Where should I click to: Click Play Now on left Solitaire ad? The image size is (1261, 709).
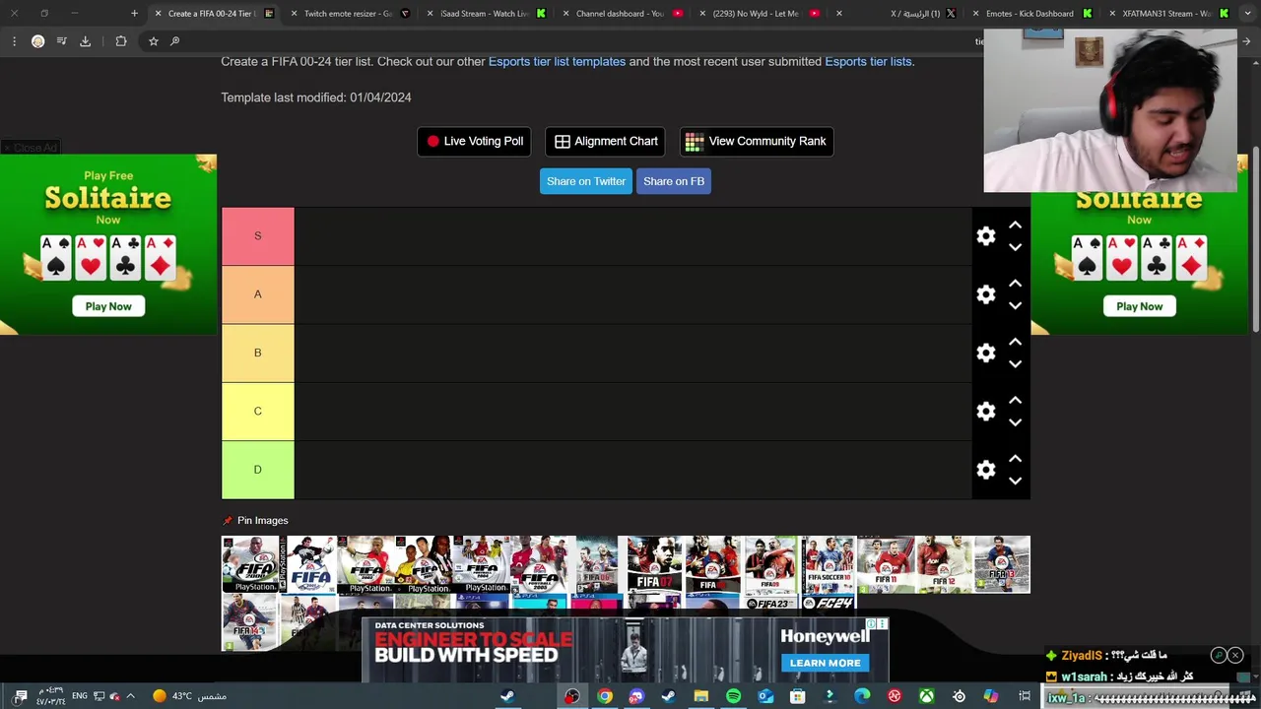coord(108,306)
